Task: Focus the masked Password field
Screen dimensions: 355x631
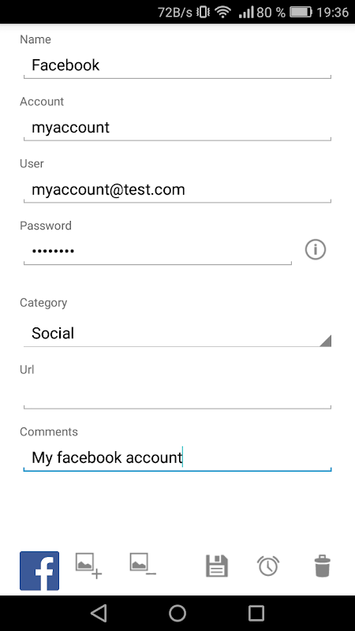Action: 157,252
